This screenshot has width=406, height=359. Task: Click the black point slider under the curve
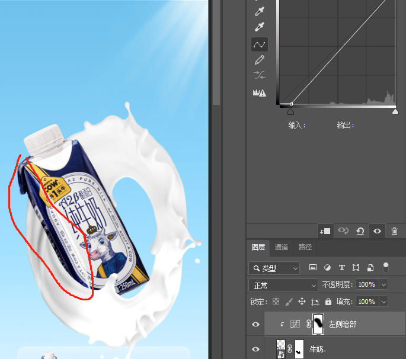coord(290,111)
